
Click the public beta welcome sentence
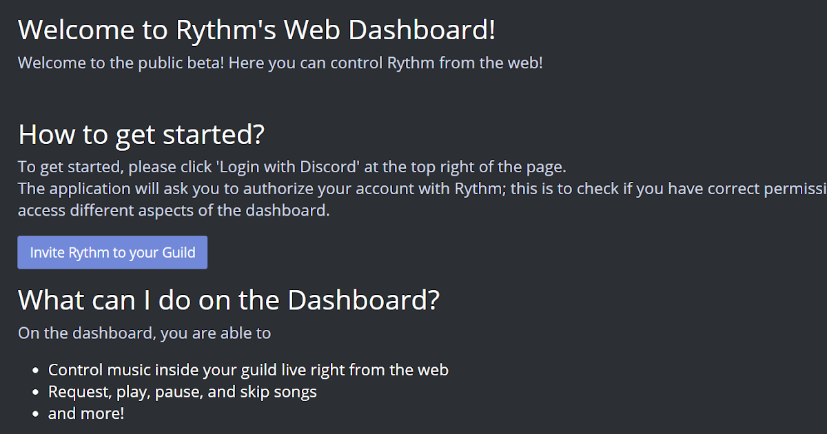(280, 63)
